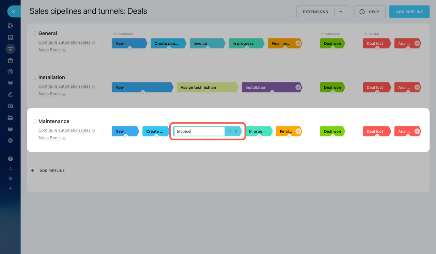This screenshot has height=254, width=436.
Task: Open the question mark help icon in sidebar
Action: point(10,159)
